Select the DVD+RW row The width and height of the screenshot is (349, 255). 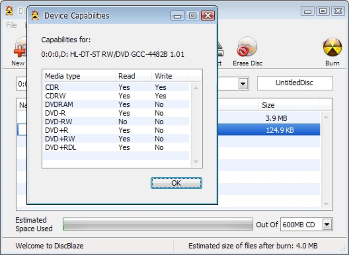click(x=116, y=139)
